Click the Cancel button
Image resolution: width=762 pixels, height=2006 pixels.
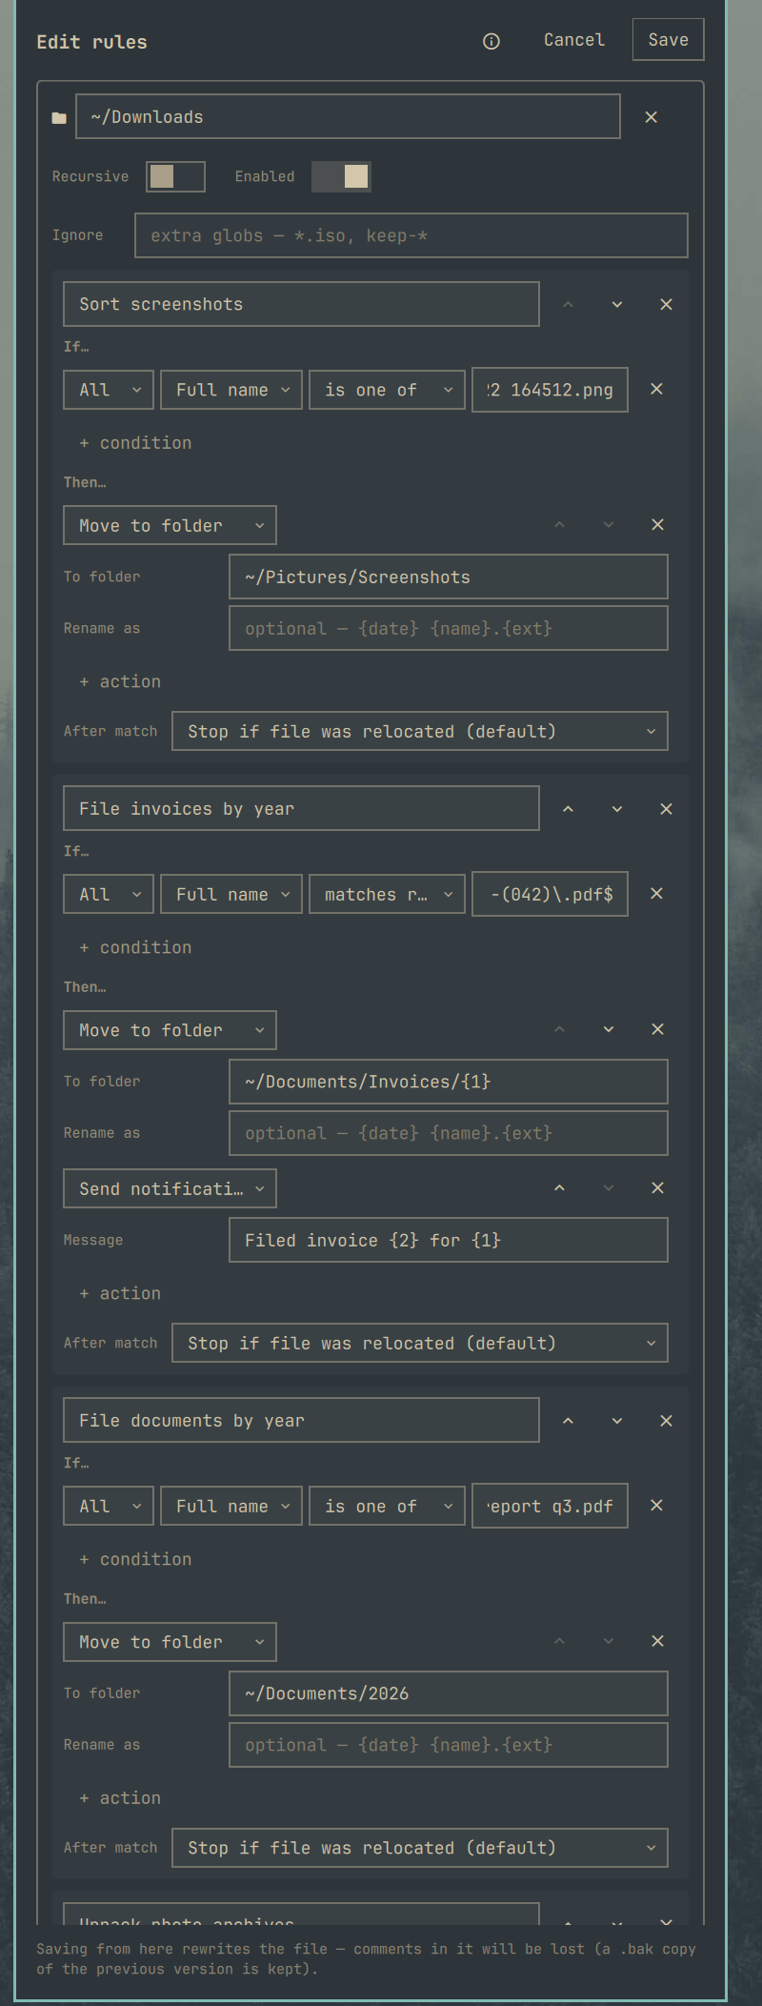574,40
